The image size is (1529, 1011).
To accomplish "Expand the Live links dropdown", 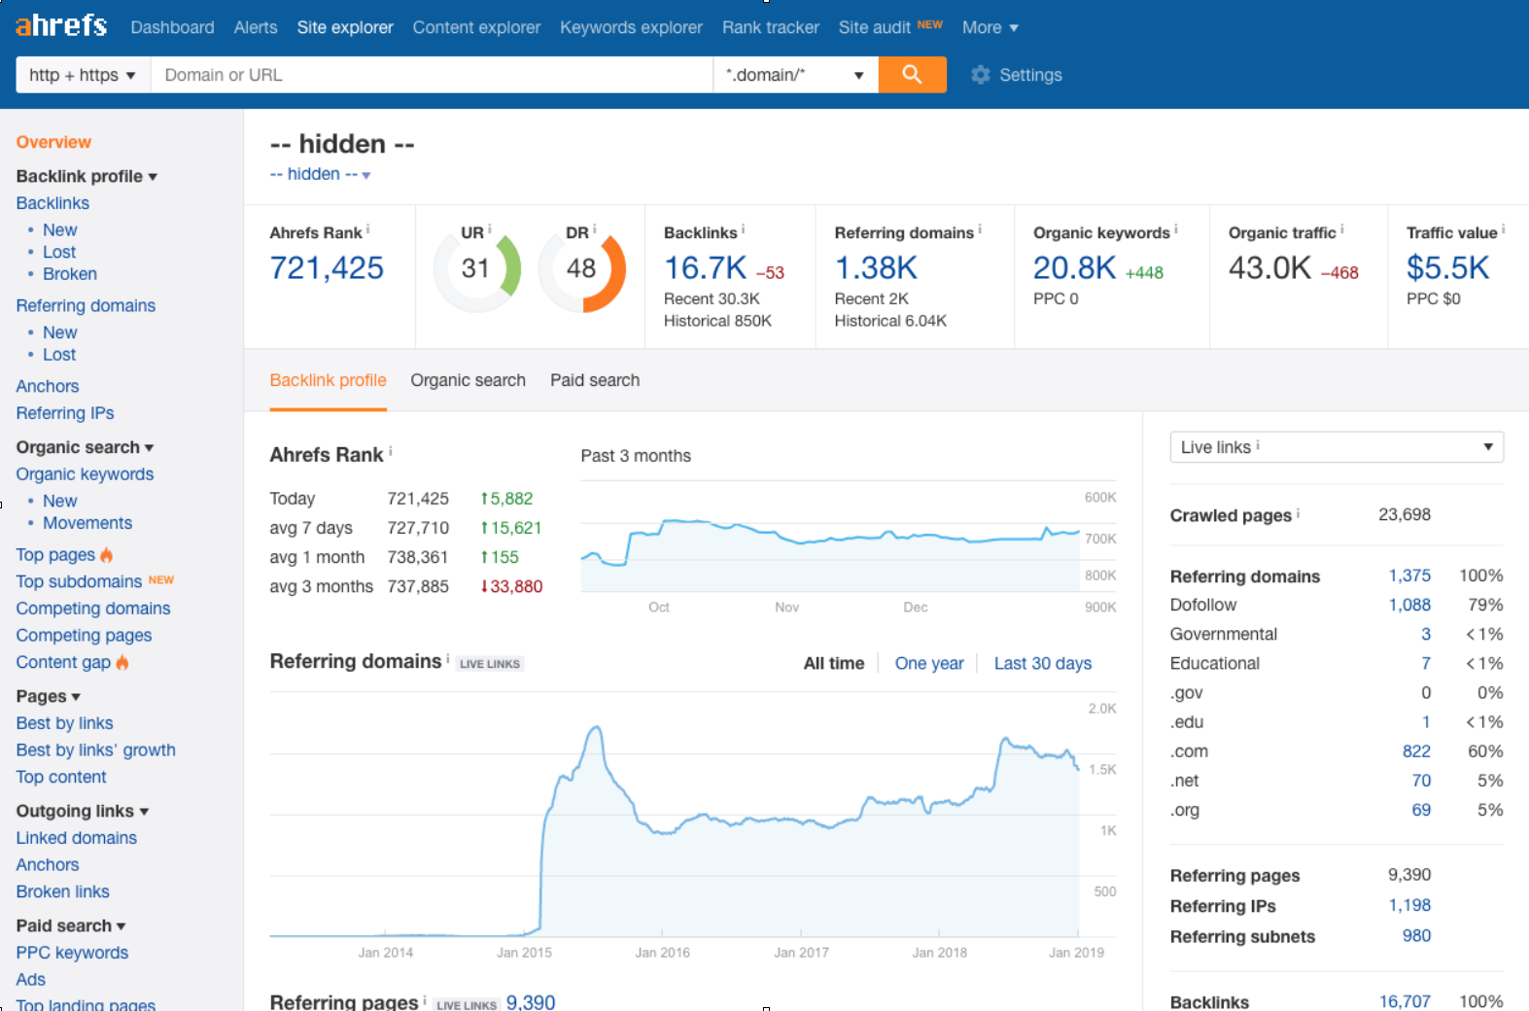I will pyautogui.click(x=1336, y=447).
